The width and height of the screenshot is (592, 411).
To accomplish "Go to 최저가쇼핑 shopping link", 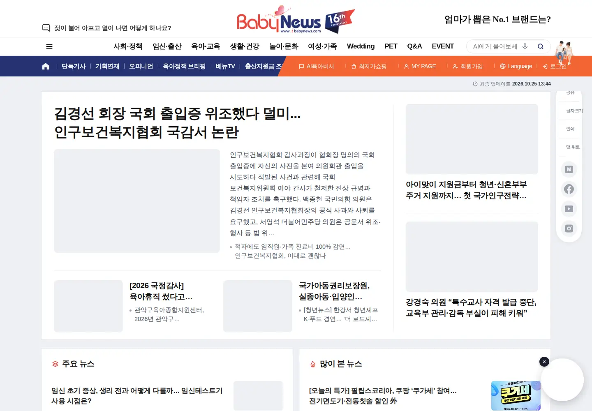I will click(x=369, y=66).
